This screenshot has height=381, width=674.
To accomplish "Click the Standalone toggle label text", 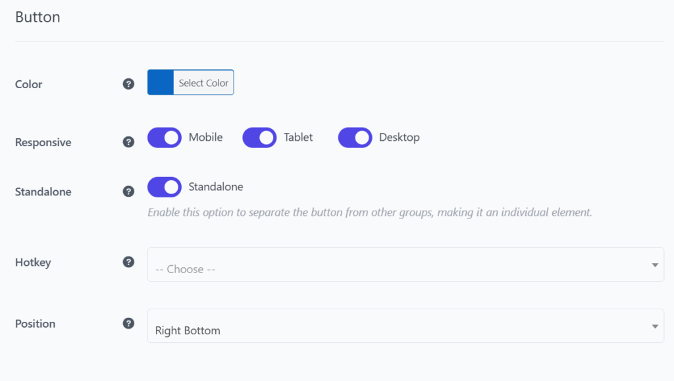I will point(216,187).
